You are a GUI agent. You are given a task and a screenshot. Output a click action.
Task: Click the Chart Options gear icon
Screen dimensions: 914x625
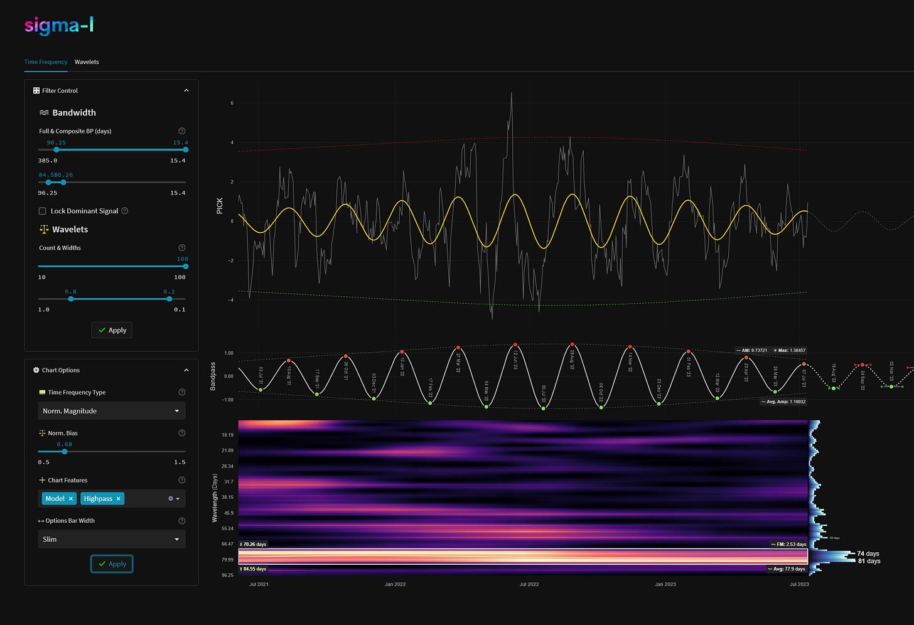tap(36, 370)
